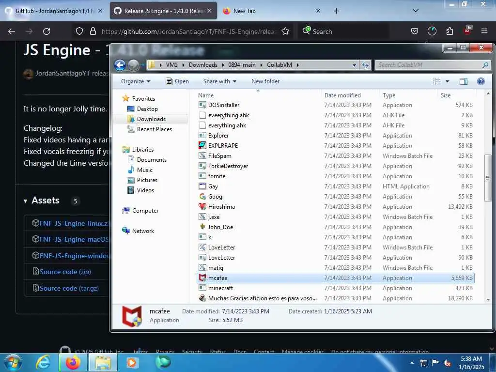Select the everything.ahk file
Viewport: 496px width, 372px height.
click(227, 125)
